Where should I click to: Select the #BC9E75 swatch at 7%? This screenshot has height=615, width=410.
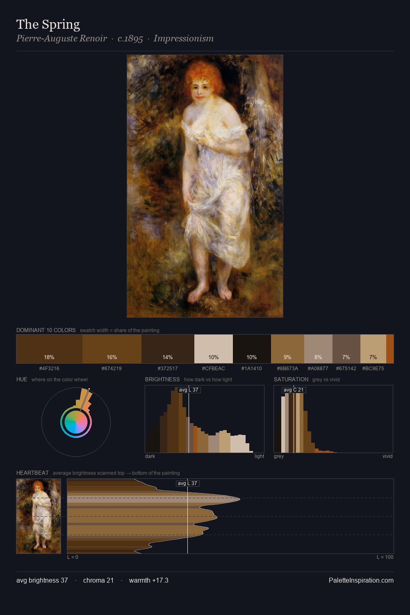click(373, 349)
